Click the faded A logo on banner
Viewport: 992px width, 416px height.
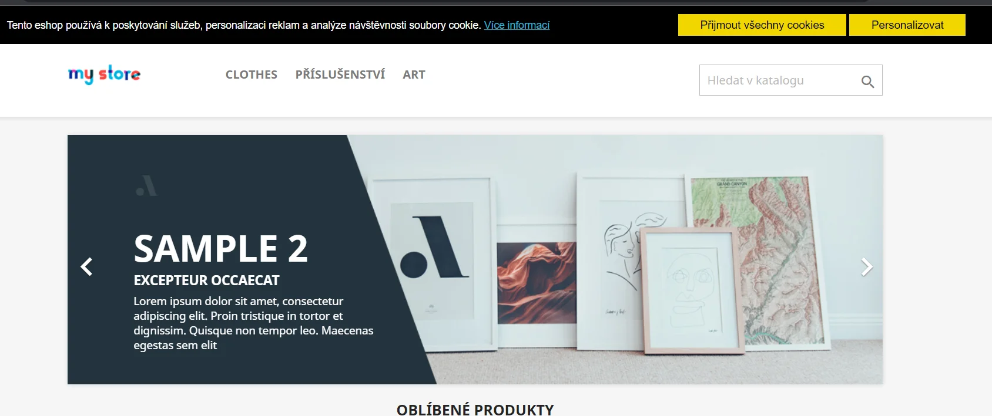point(147,185)
